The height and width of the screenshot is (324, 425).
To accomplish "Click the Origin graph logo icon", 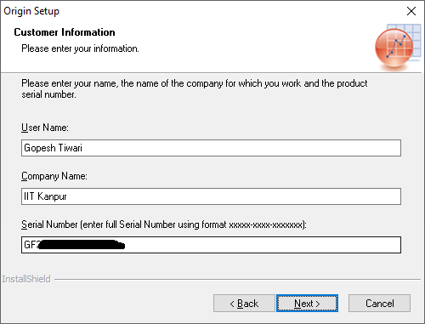I will 398,47.
